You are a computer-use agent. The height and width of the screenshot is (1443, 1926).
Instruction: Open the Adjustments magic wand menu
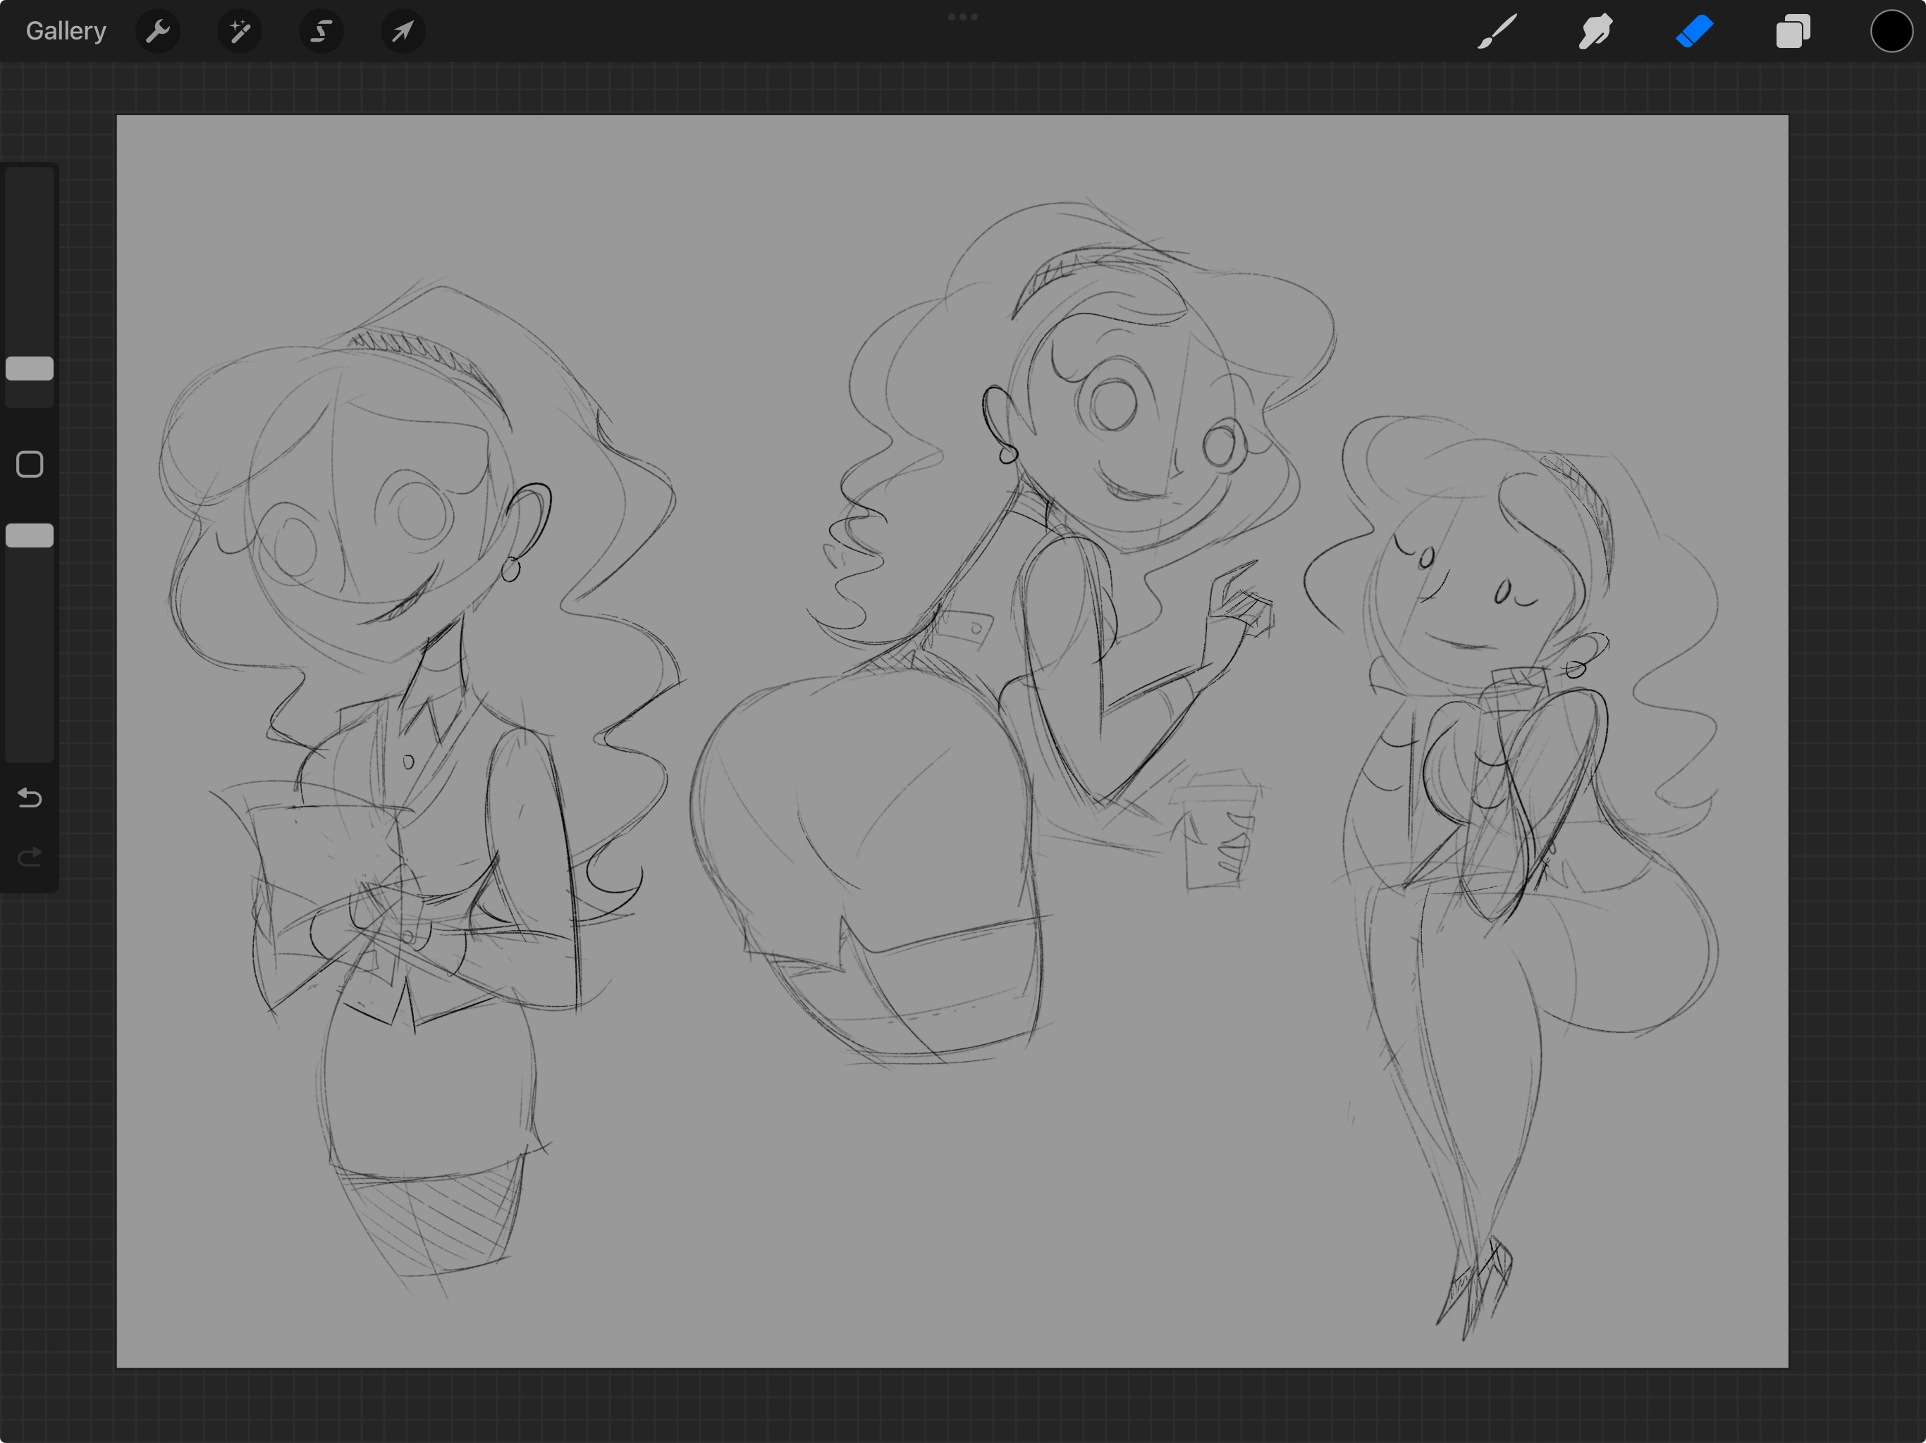(240, 32)
